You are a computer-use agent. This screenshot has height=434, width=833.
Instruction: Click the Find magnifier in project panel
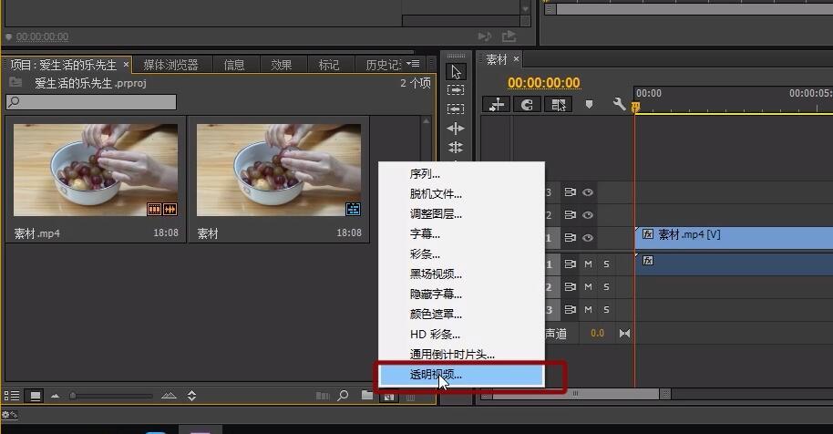(344, 395)
